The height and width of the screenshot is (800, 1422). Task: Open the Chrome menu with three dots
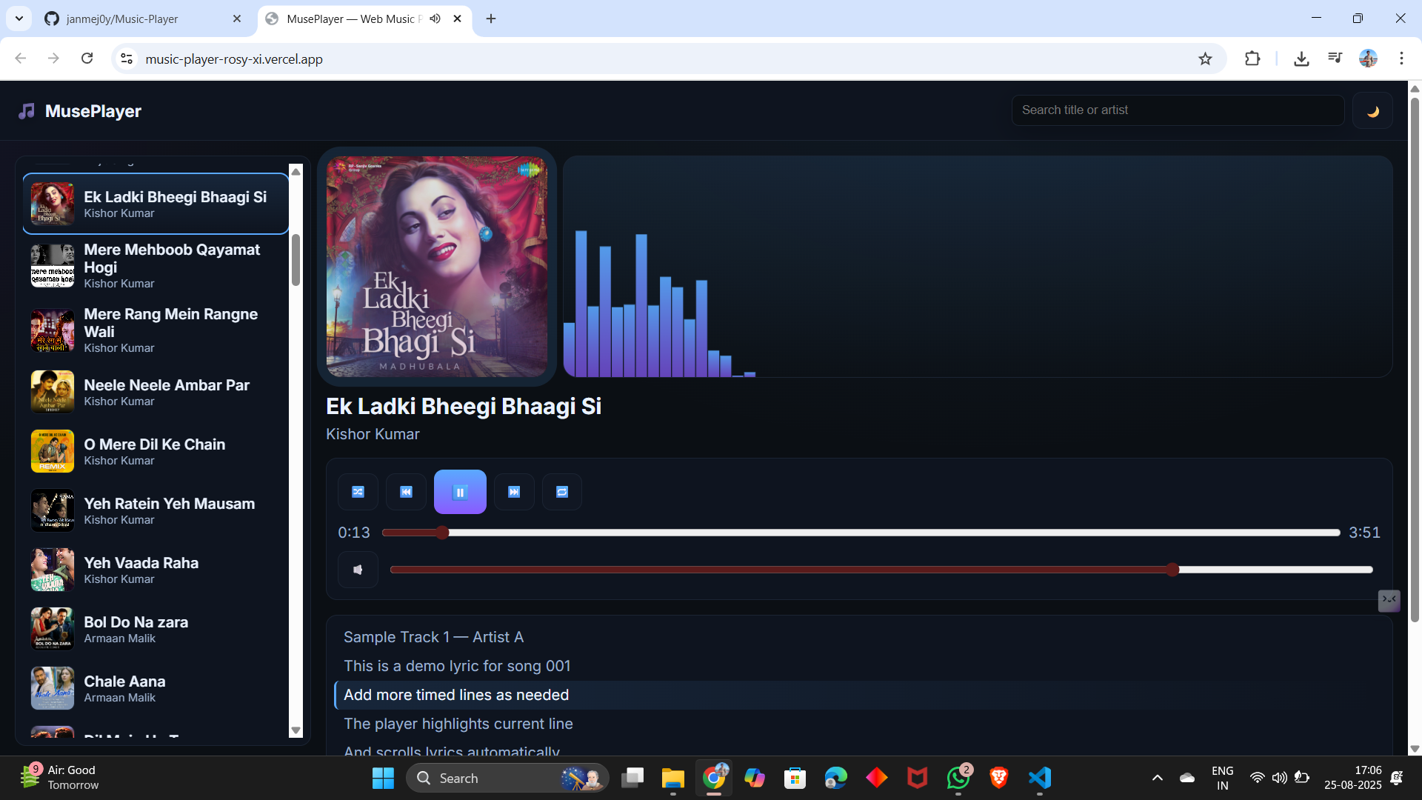coord(1401,59)
